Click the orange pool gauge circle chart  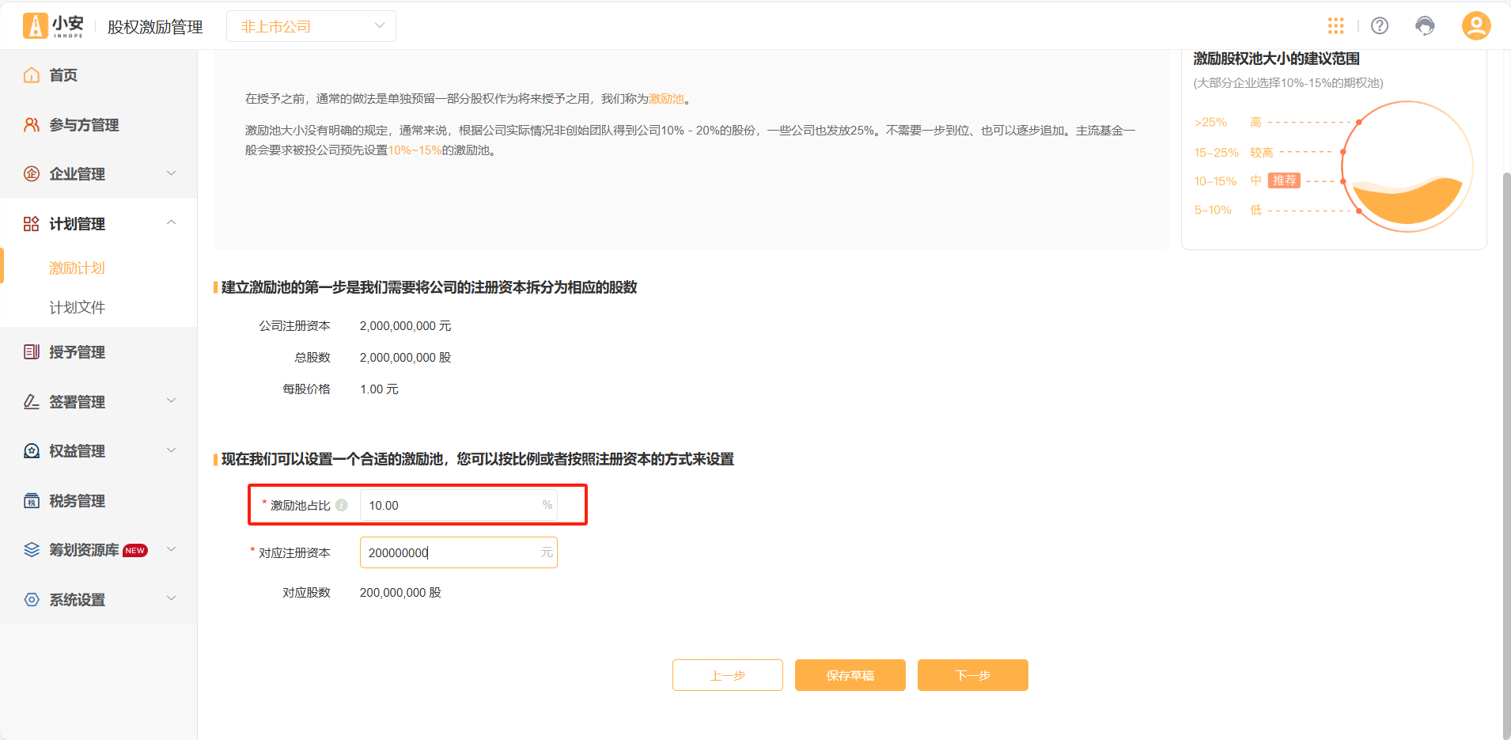(x=1407, y=166)
